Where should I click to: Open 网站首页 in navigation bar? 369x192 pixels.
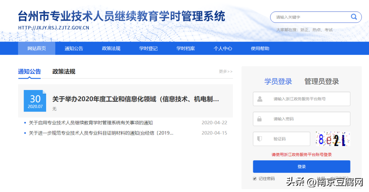(x=37, y=48)
